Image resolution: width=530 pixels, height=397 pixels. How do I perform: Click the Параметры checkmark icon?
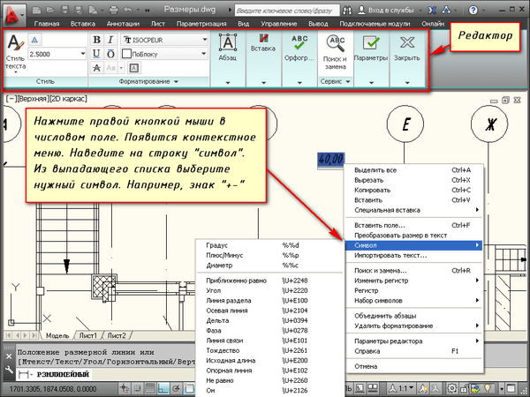[371, 43]
